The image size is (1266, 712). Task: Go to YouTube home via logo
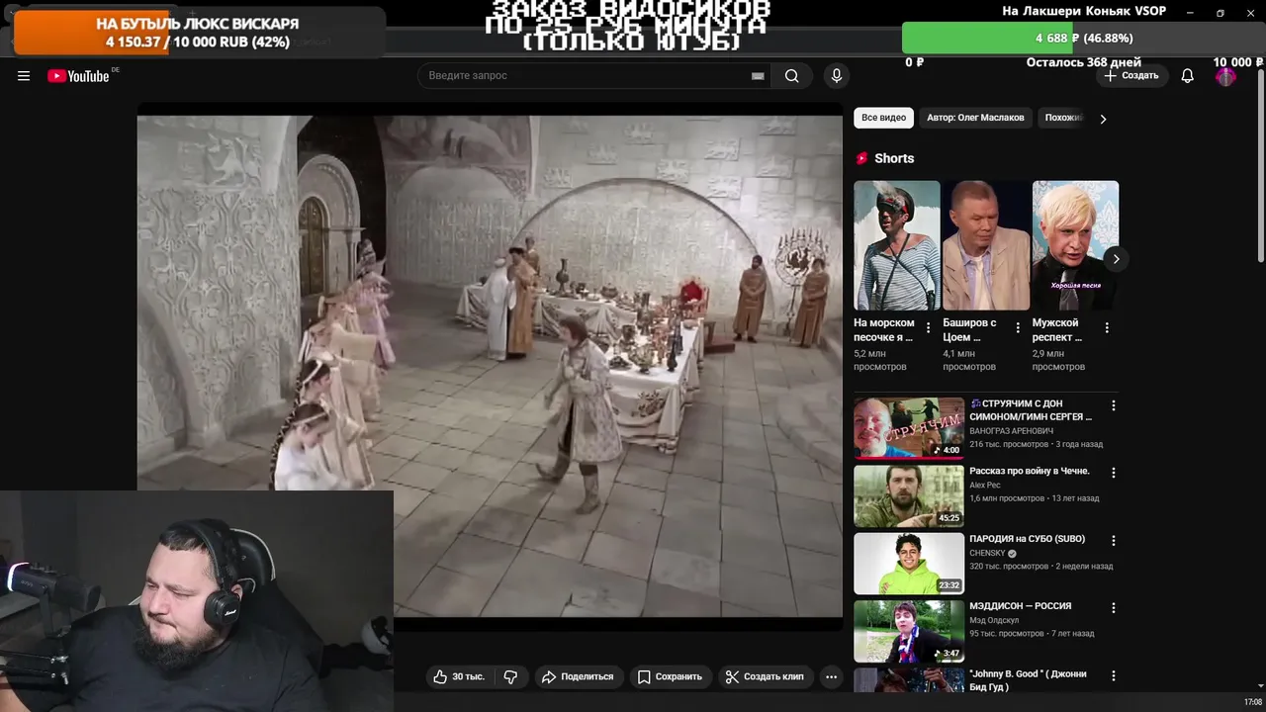pyautogui.click(x=78, y=76)
